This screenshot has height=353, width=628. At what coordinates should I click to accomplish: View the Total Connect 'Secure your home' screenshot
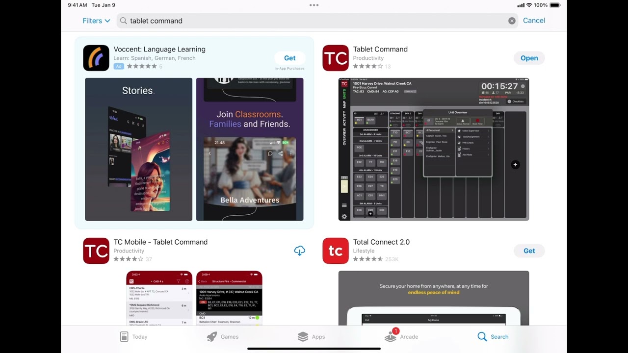tap(434, 298)
